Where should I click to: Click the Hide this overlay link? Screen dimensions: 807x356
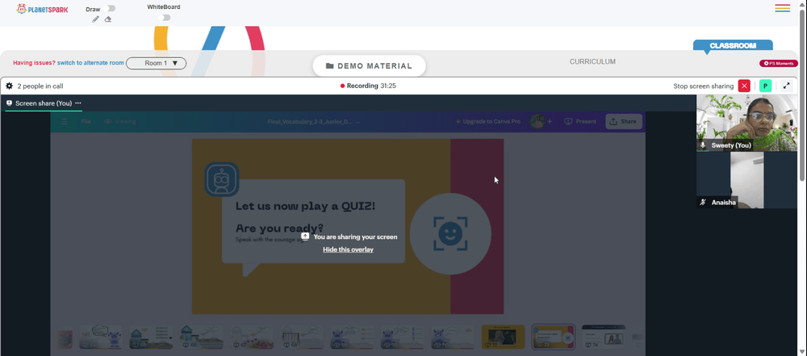(348, 249)
